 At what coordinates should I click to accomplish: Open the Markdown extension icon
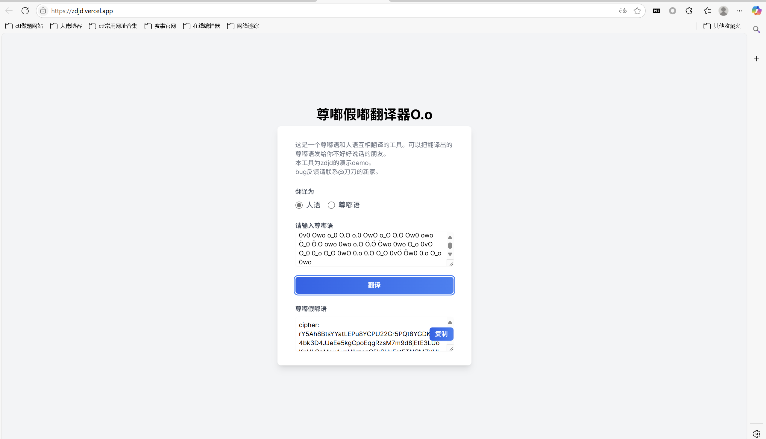tap(656, 11)
